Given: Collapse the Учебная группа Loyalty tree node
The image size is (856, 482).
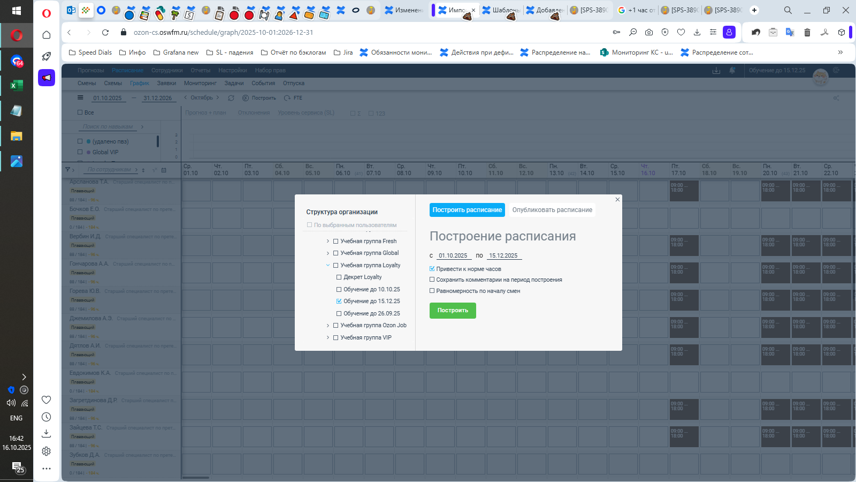Looking at the screenshot, I should 328,265.
